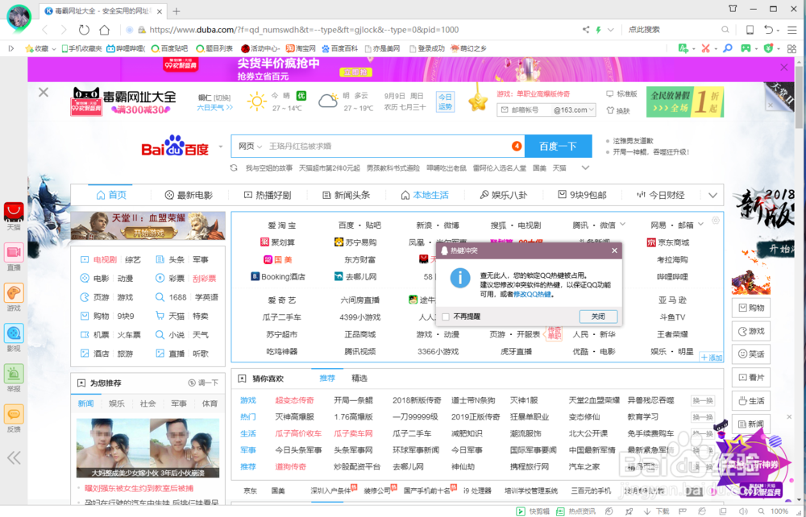Open the mobile phone icon in toolbar

(x=750, y=30)
